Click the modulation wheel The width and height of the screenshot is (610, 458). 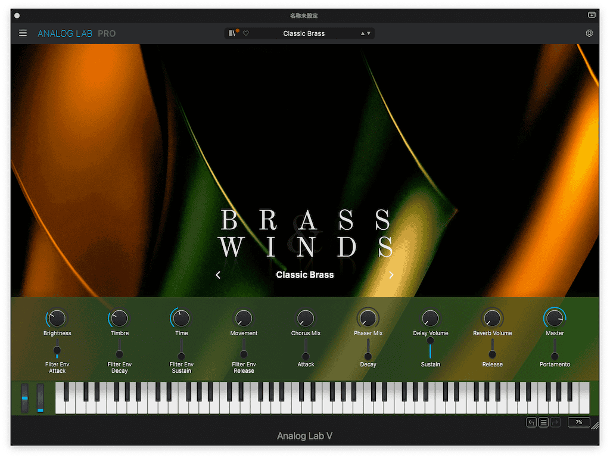41,398
